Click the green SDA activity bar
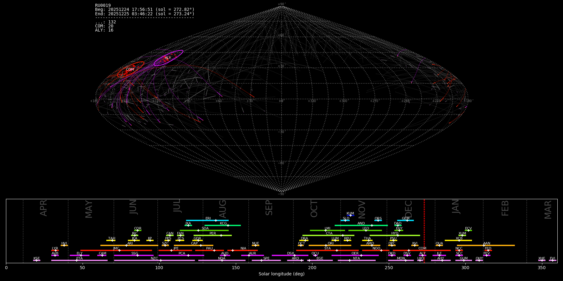Image resolution: width=563 pixels, height=281 pixels. (204, 230)
